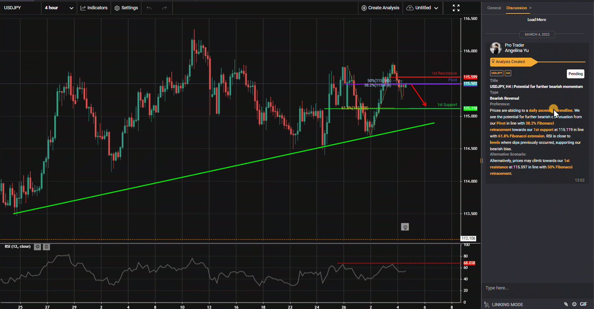Image resolution: width=594 pixels, height=309 pixels.
Task: Switch to the General tab
Action: pyautogui.click(x=494, y=8)
